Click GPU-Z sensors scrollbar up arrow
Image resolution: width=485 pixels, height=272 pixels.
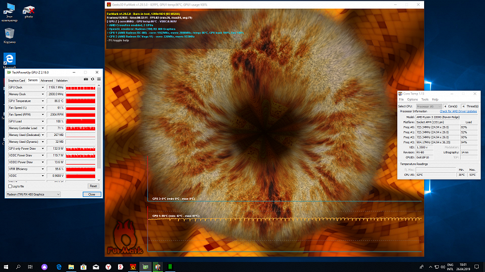point(99,86)
